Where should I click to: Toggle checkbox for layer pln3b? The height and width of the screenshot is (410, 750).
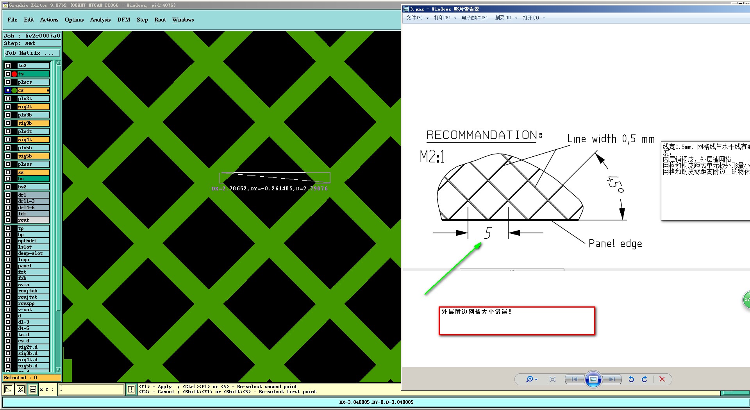pyautogui.click(x=8, y=115)
